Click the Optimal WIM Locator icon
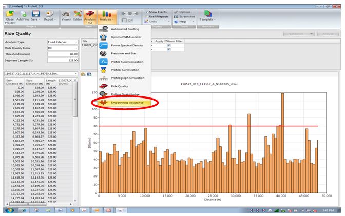 tap(103, 37)
